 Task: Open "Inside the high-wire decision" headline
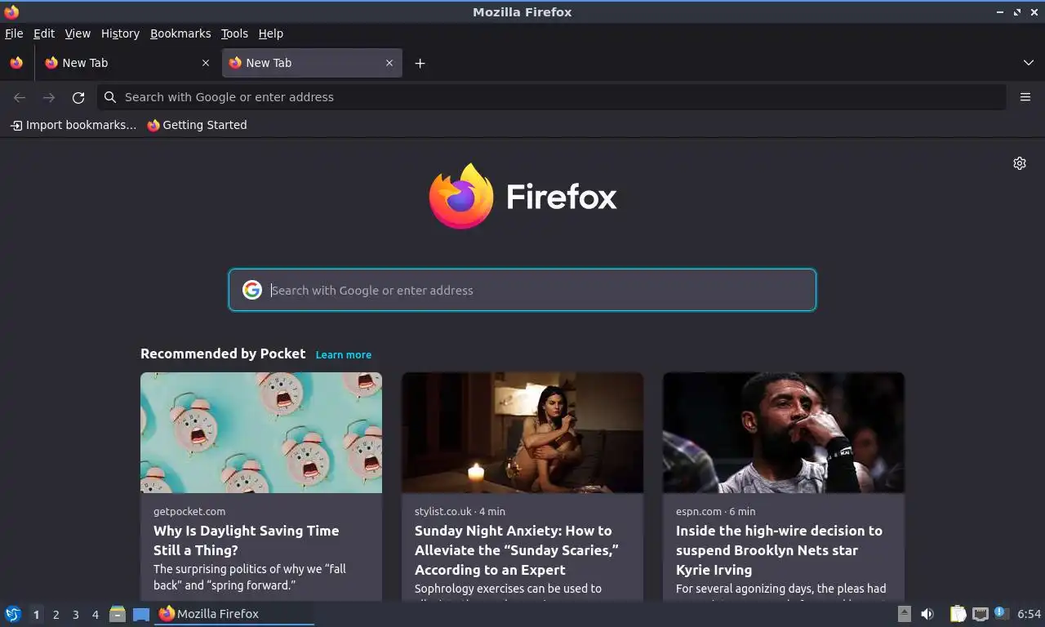pos(779,550)
